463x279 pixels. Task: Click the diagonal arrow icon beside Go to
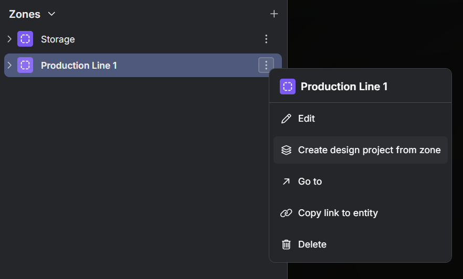tap(286, 181)
